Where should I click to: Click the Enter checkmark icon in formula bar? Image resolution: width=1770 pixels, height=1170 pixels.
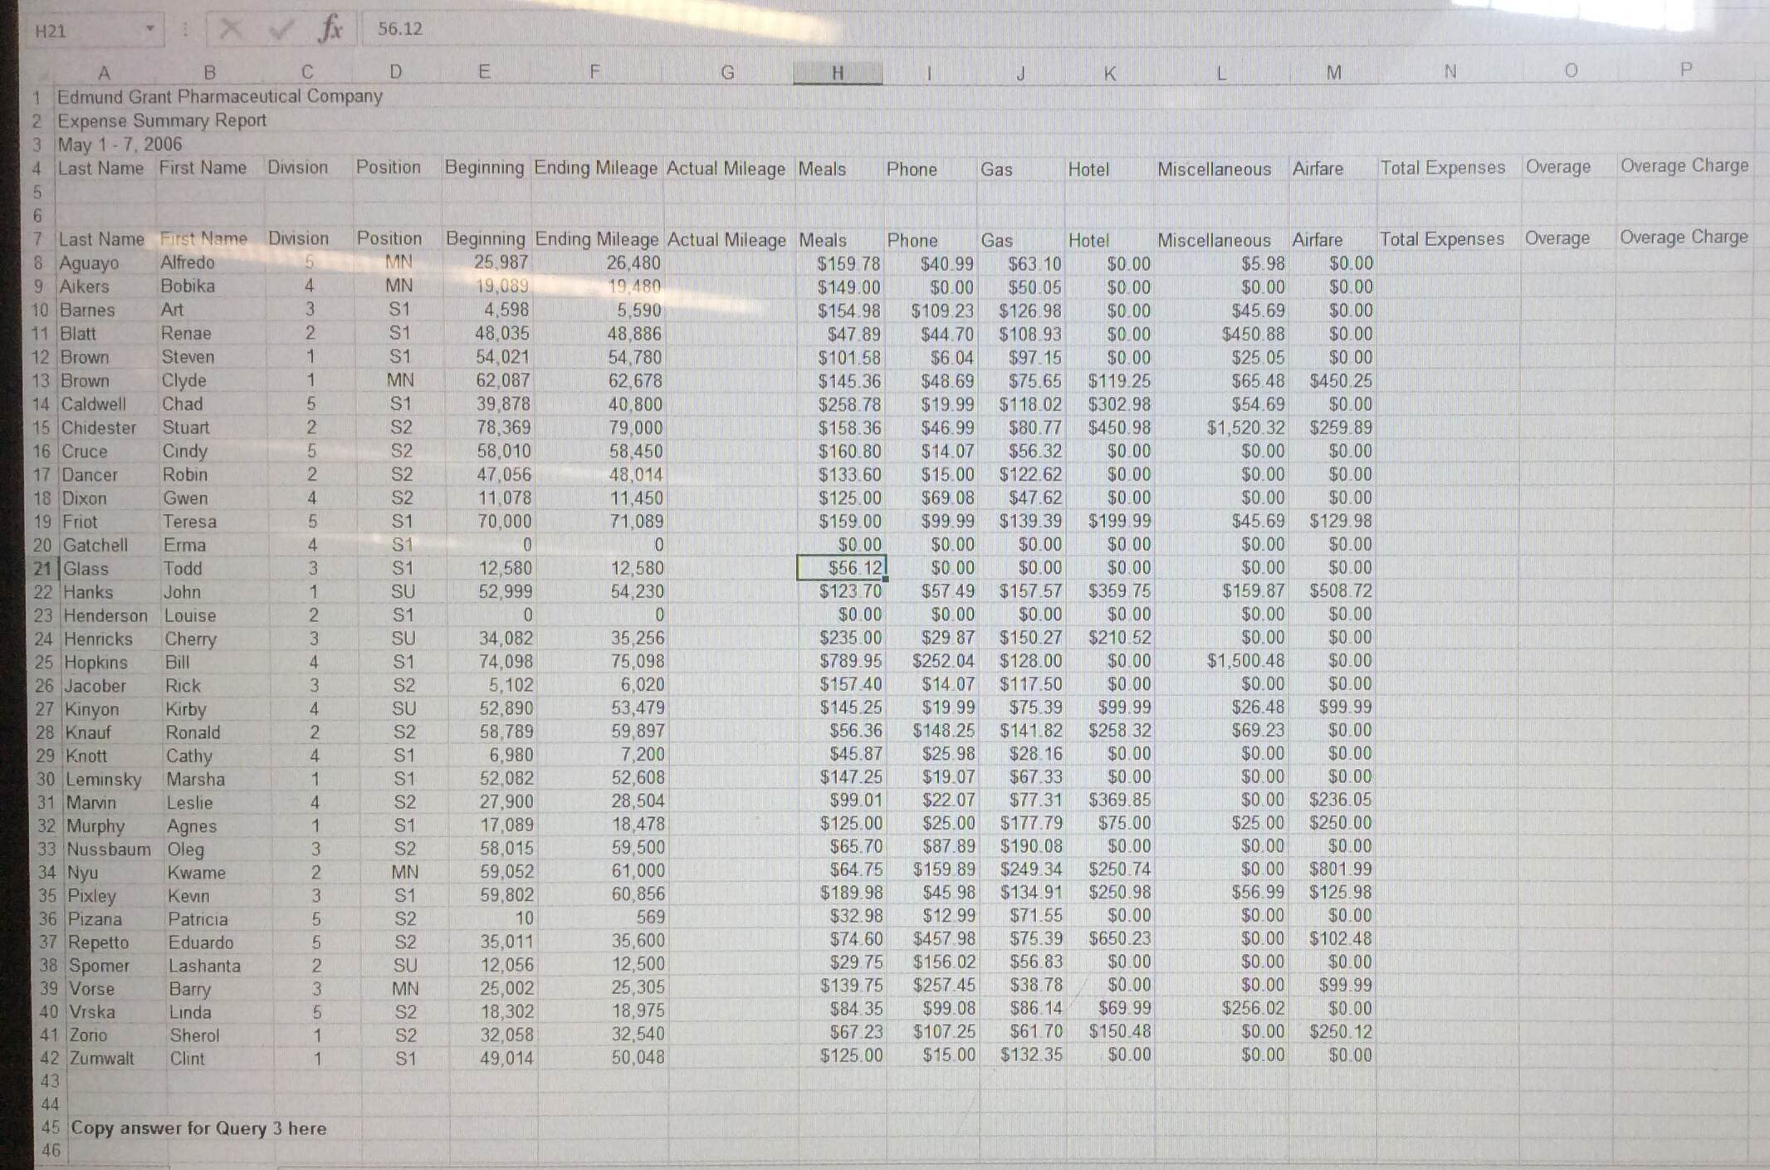[x=281, y=30]
